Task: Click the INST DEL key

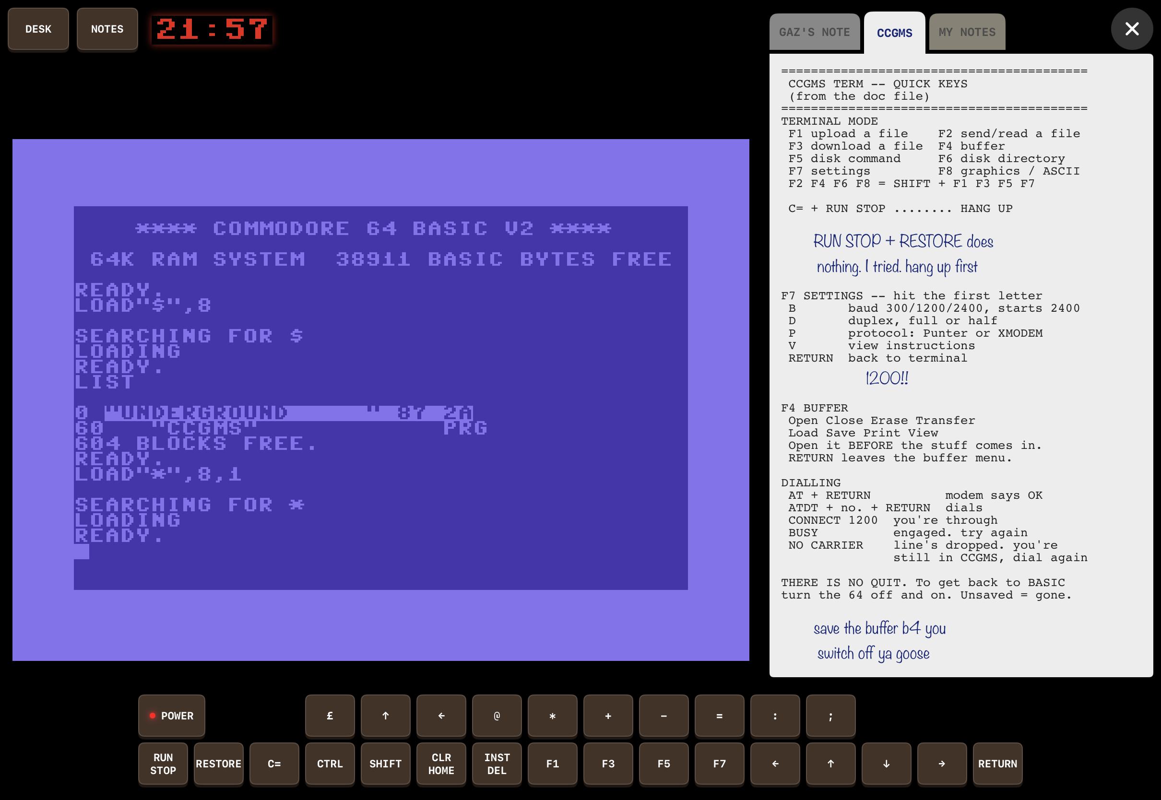Action: pyautogui.click(x=497, y=764)
